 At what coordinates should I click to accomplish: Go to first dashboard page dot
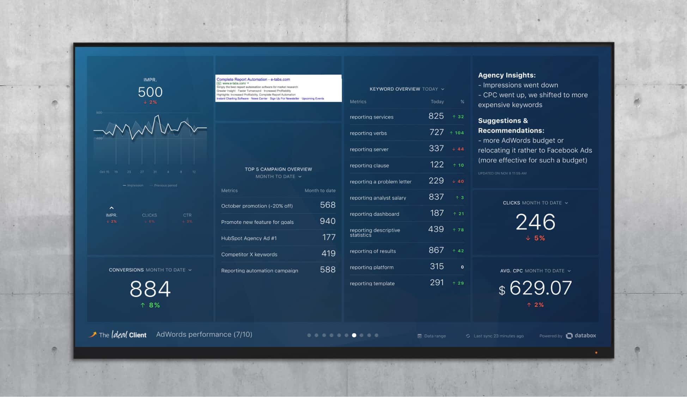pos(309,335)
